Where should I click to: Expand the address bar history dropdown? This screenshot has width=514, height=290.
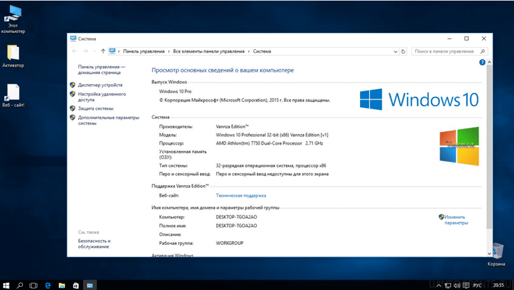[x=394, y=51]
